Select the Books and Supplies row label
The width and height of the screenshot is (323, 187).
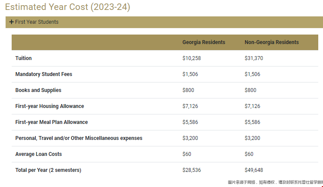38,90
